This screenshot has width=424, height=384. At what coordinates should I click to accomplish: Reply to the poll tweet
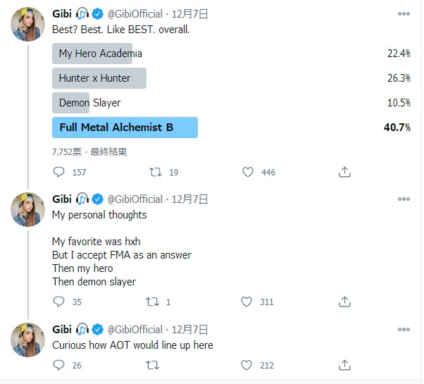[x=59, y=172]
